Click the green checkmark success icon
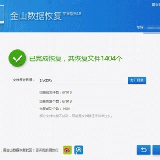This screenshot has height=160, width=160. pyautogui.click(x=17, y=58)
